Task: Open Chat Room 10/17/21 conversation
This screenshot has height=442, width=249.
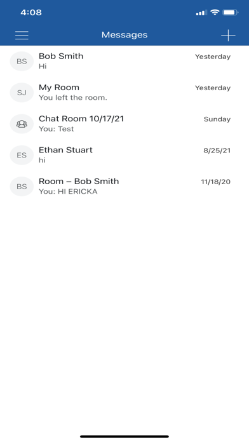Action: (x=124, y=124)
